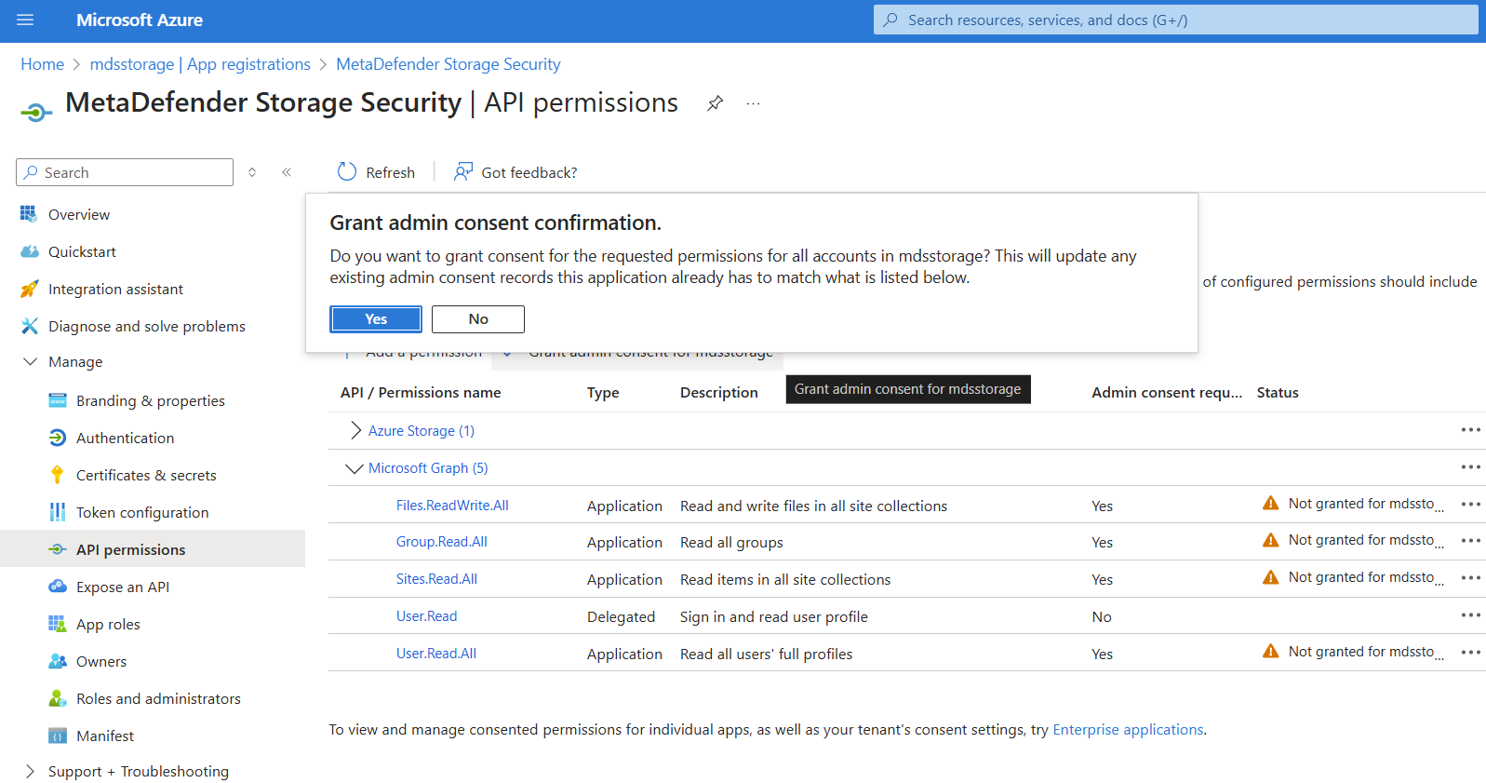Screen dimensions: 1486x783
Task: Click 'Read all groups' description text
Action: tap(731, 542)
